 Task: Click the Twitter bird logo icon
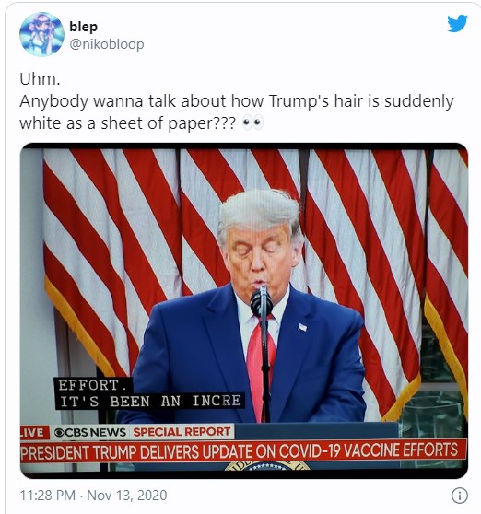[457, 23]
